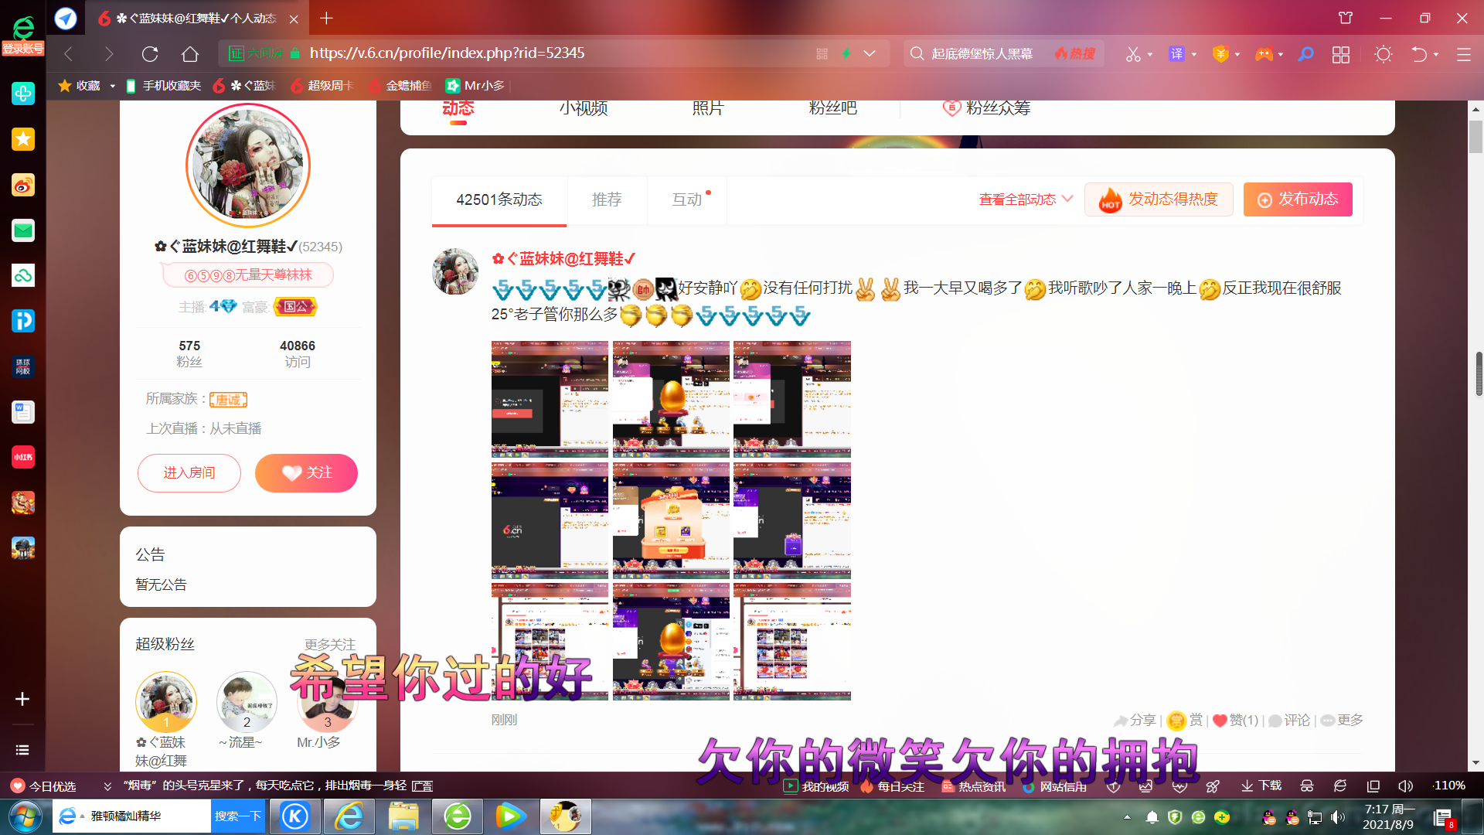Open the profile avatar picture

pyautogui.click(x=248, y=165)
